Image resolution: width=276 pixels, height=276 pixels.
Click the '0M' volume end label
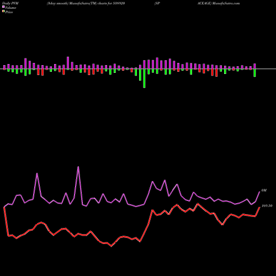click(x=264, y=190)
